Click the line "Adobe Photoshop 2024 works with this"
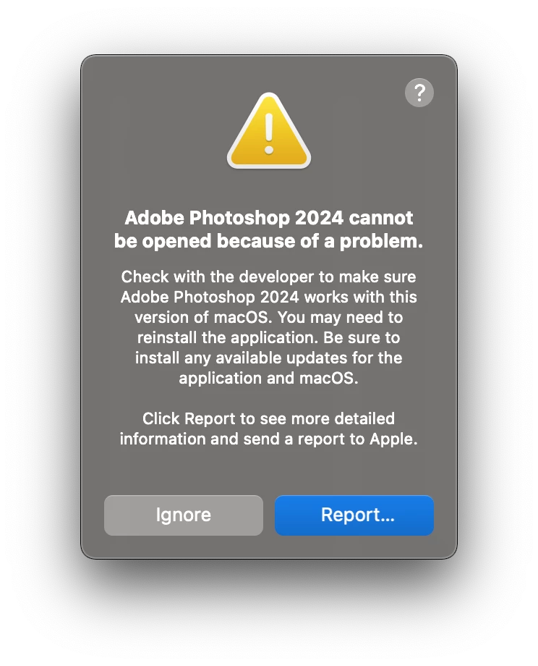The width and height of the screenshot is (538, 666). (x=268, y=298)
